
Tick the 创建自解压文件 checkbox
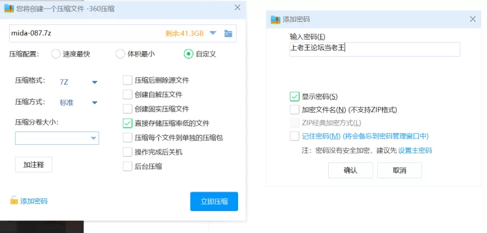[x=127, y=95]
